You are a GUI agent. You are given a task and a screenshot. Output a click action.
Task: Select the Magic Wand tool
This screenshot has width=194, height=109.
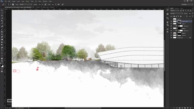click(2, 18)
